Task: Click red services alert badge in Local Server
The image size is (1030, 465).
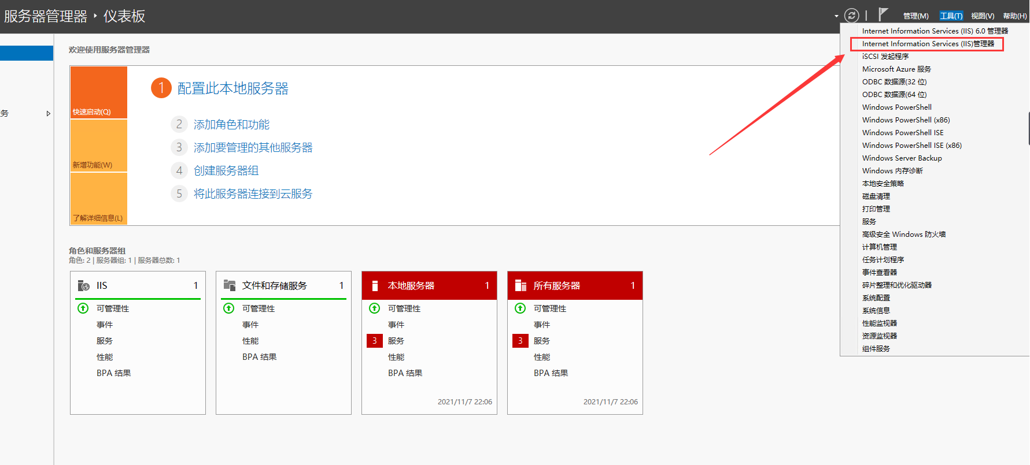Action: 374,341
